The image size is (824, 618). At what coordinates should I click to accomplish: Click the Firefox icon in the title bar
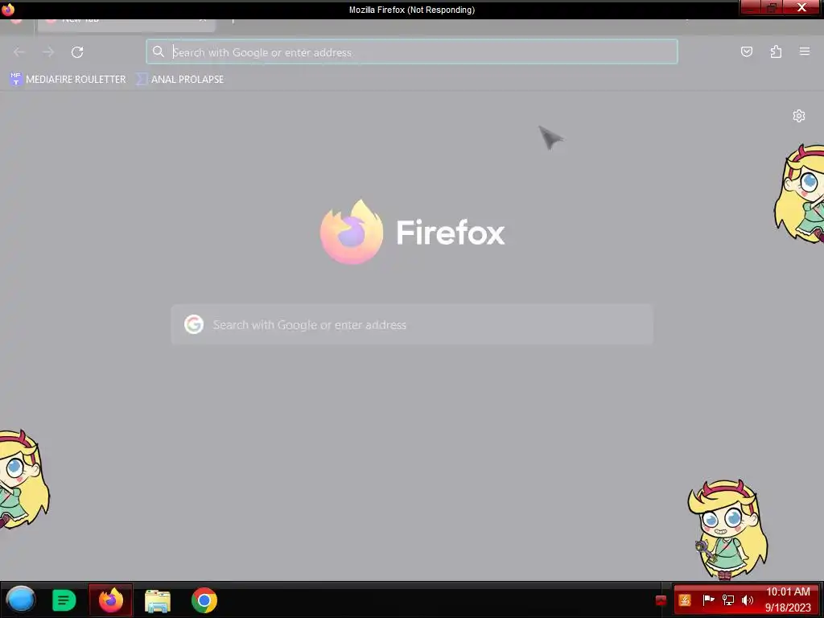[x=8, y=10]
